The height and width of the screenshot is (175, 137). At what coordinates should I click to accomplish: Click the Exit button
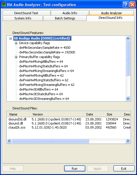[x=124, y=169]
